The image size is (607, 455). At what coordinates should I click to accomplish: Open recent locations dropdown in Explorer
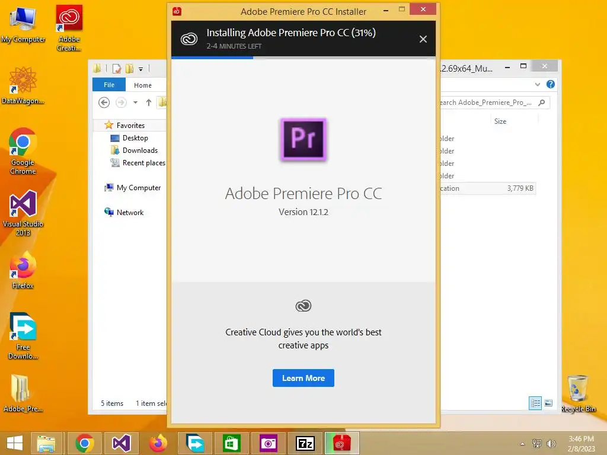[x=136, y=102]
